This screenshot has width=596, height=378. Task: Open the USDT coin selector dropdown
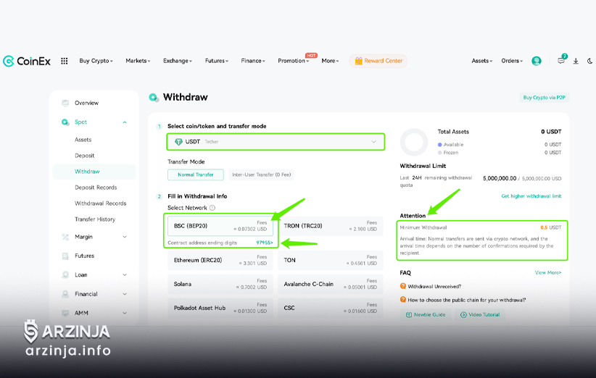[276, 142]
